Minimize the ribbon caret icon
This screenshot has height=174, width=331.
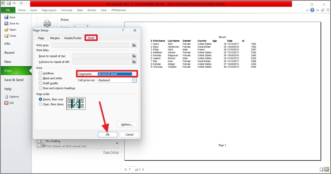tap(307, 10)
